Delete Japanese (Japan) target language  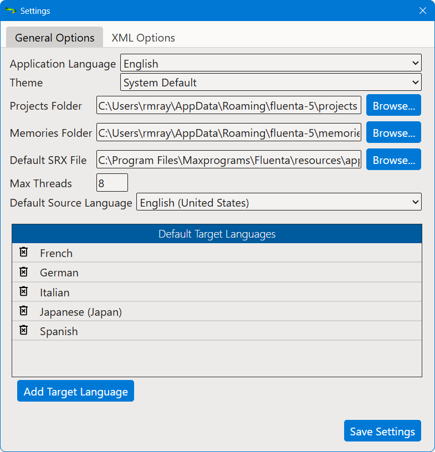click(x=24, y=310)
